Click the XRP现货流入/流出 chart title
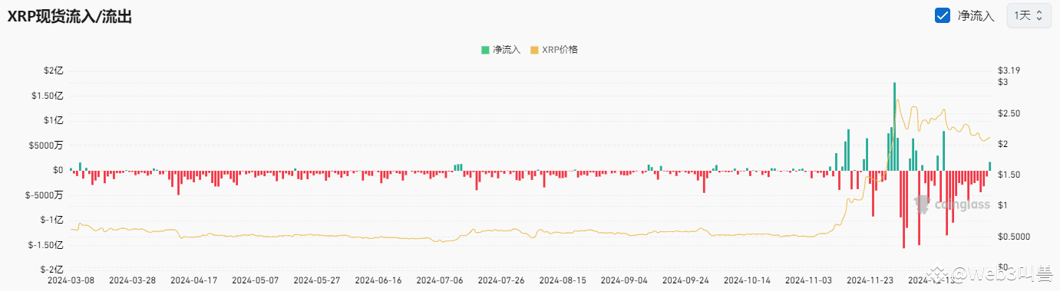1060x291 pixels. coord(70,16)
